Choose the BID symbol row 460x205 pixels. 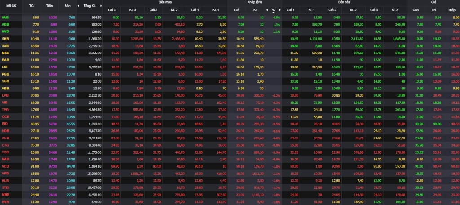pyautogui.click(x=4, y=124)
